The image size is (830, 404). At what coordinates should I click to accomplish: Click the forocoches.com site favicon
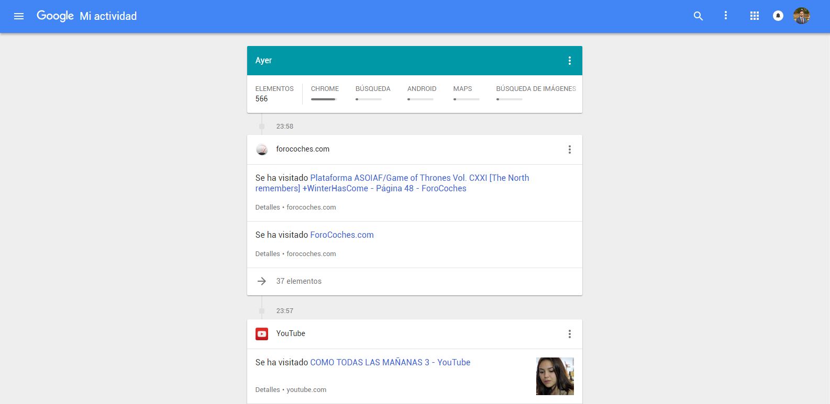pyautogui.click(x=262, y=149)
